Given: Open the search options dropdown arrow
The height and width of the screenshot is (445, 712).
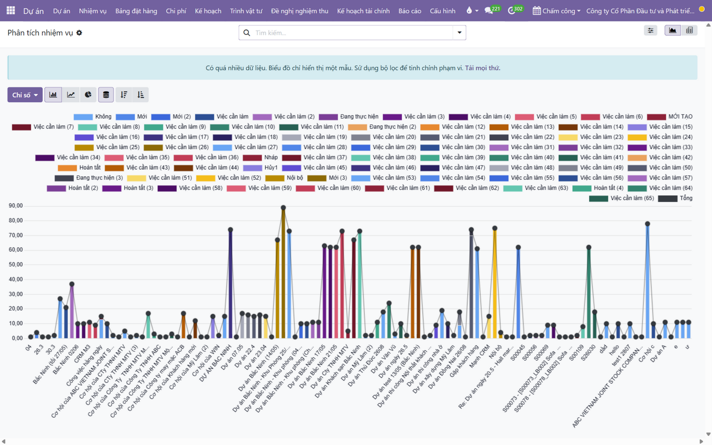Looking at the screenshot, I should (x=459, y=33).
